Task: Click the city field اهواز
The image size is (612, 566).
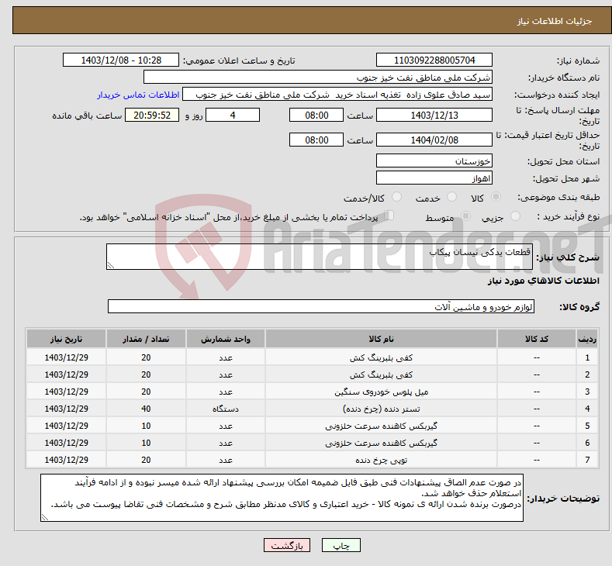Action: 434,178
